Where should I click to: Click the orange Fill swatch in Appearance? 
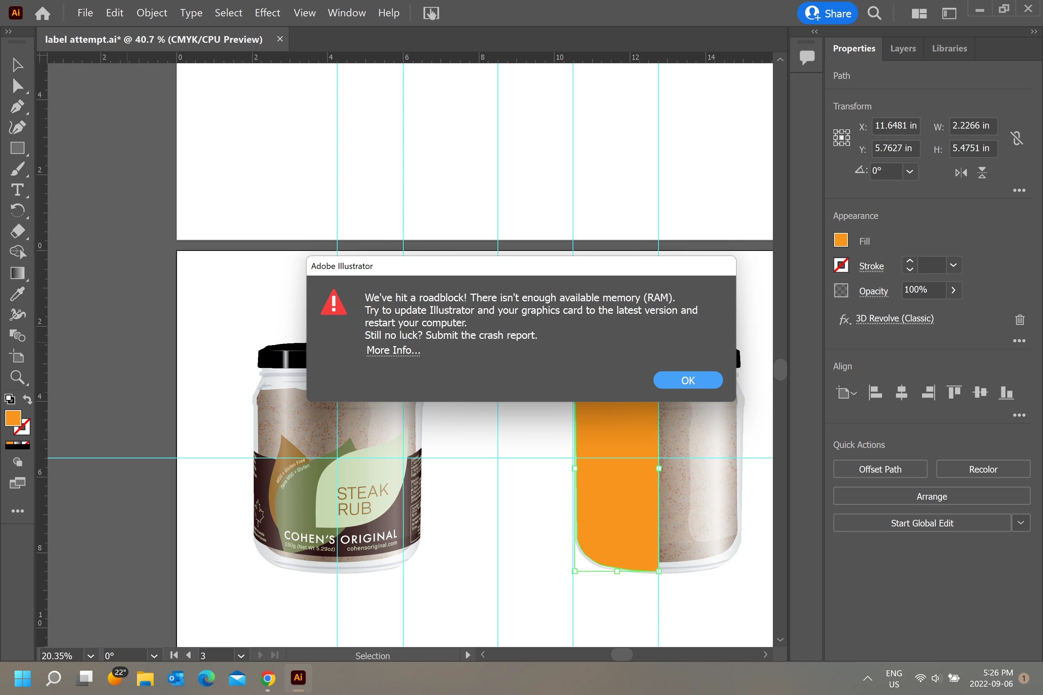pos(840,240)
